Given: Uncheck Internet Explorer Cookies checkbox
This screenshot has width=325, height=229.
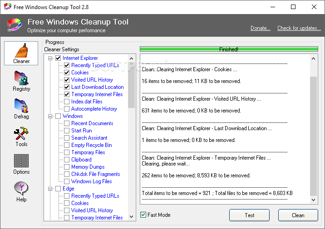Looking at the screenshot, I should coord(67,73).
